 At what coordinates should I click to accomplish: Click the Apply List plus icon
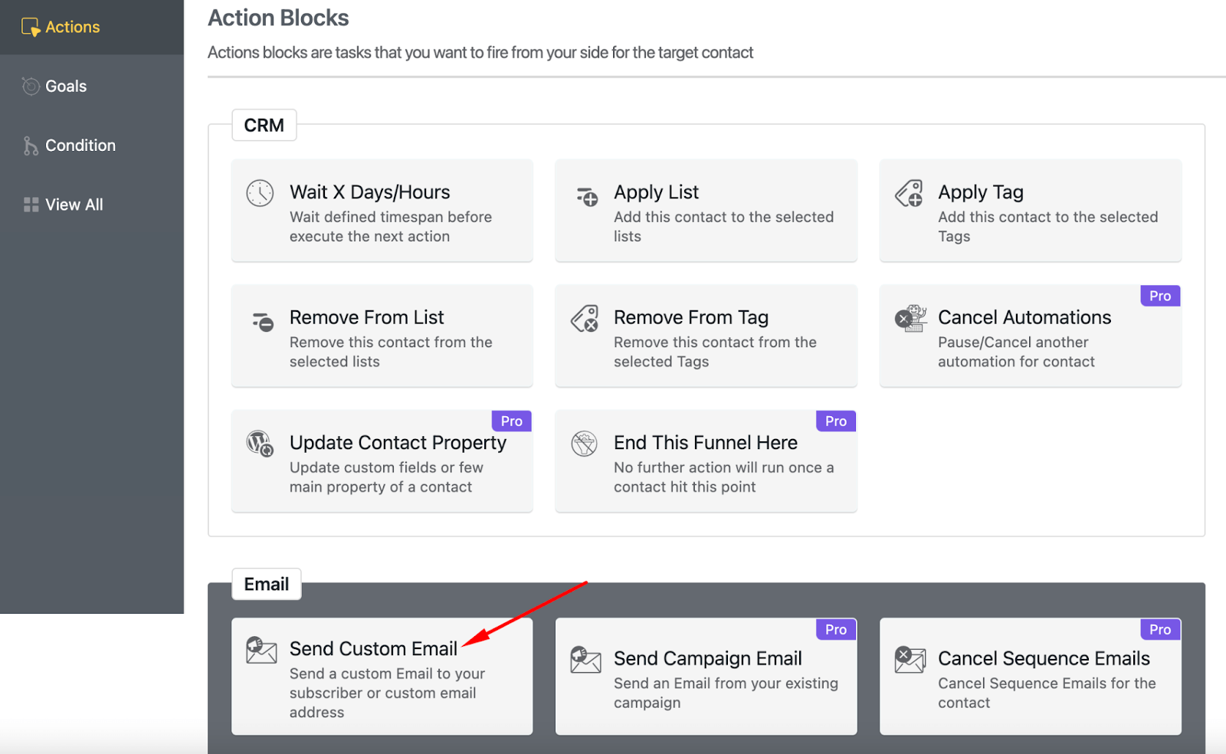pyautogui.click(x=587, y=197)
